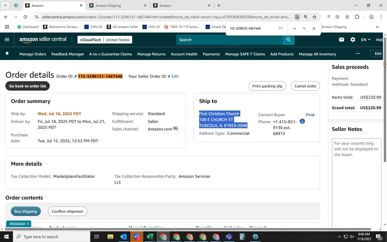Image resolution: width=387 pixels, height=242 pixels.
Task: Switch to the Amazon Shipping tab
Action: 118,5
